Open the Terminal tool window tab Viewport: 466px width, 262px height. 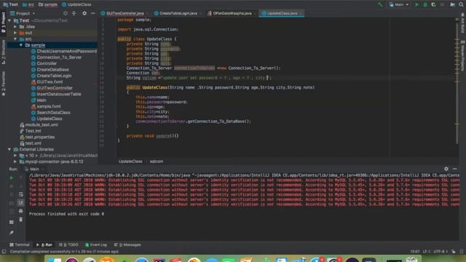(20, 245)
